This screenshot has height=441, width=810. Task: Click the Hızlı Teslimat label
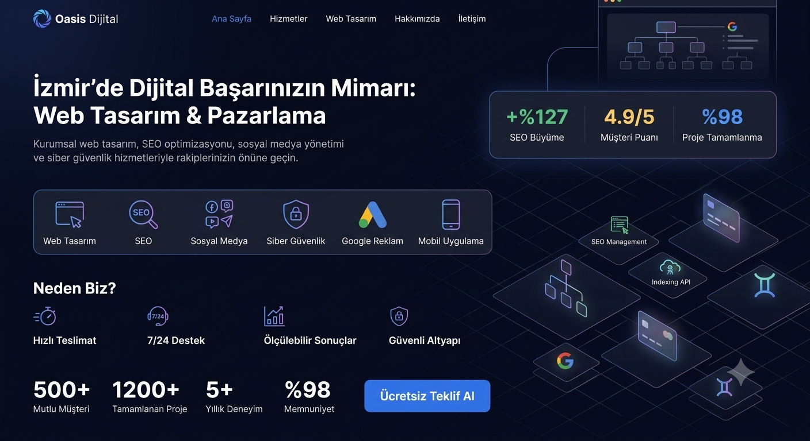65,341
